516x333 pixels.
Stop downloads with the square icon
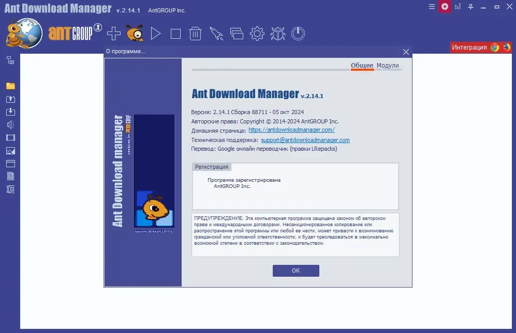tap(176, 34)
